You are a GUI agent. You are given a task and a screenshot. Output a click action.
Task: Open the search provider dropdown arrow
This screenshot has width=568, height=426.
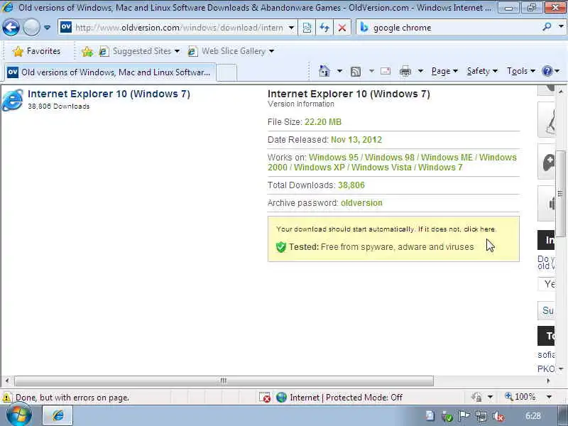pyautogui.click(x=561, y=27)
